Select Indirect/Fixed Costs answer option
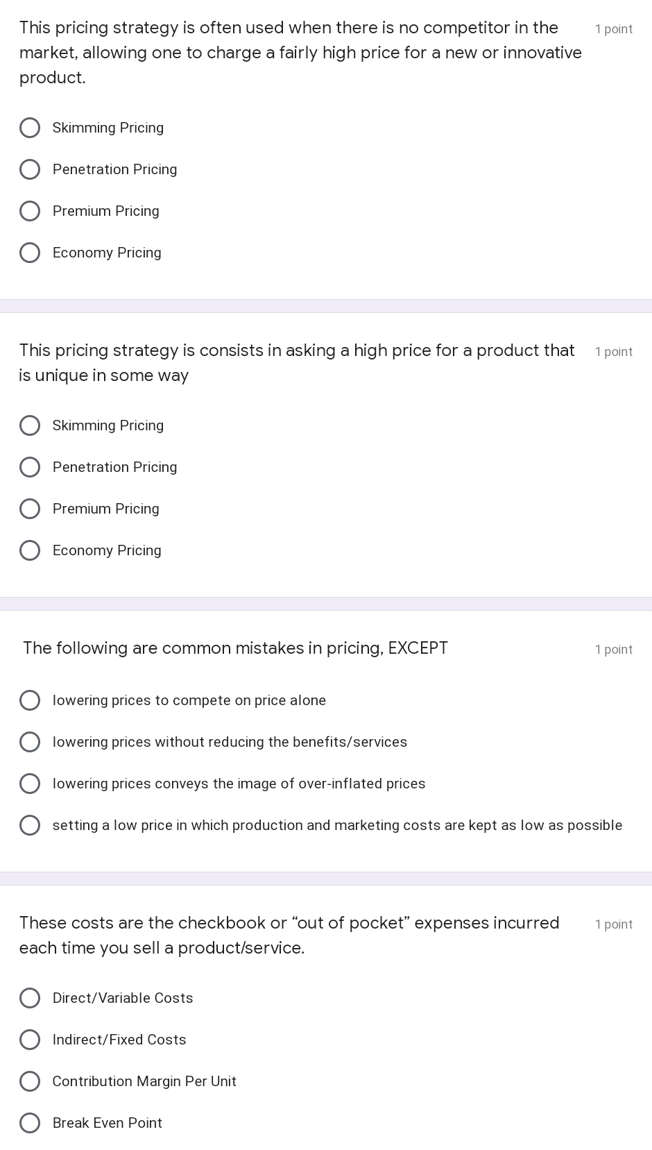The height and width of the screenshot is (1150, 652). click(x=30, y=1040)
